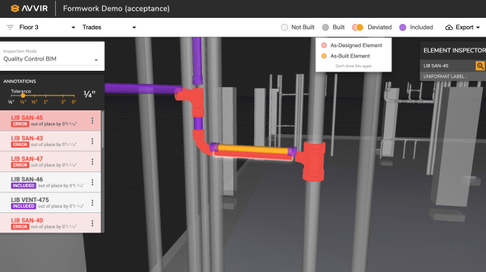Click the ELEMENT INSPECTOR panel header
The height and width of the screenshot is (272, 486).
(455, 50)
